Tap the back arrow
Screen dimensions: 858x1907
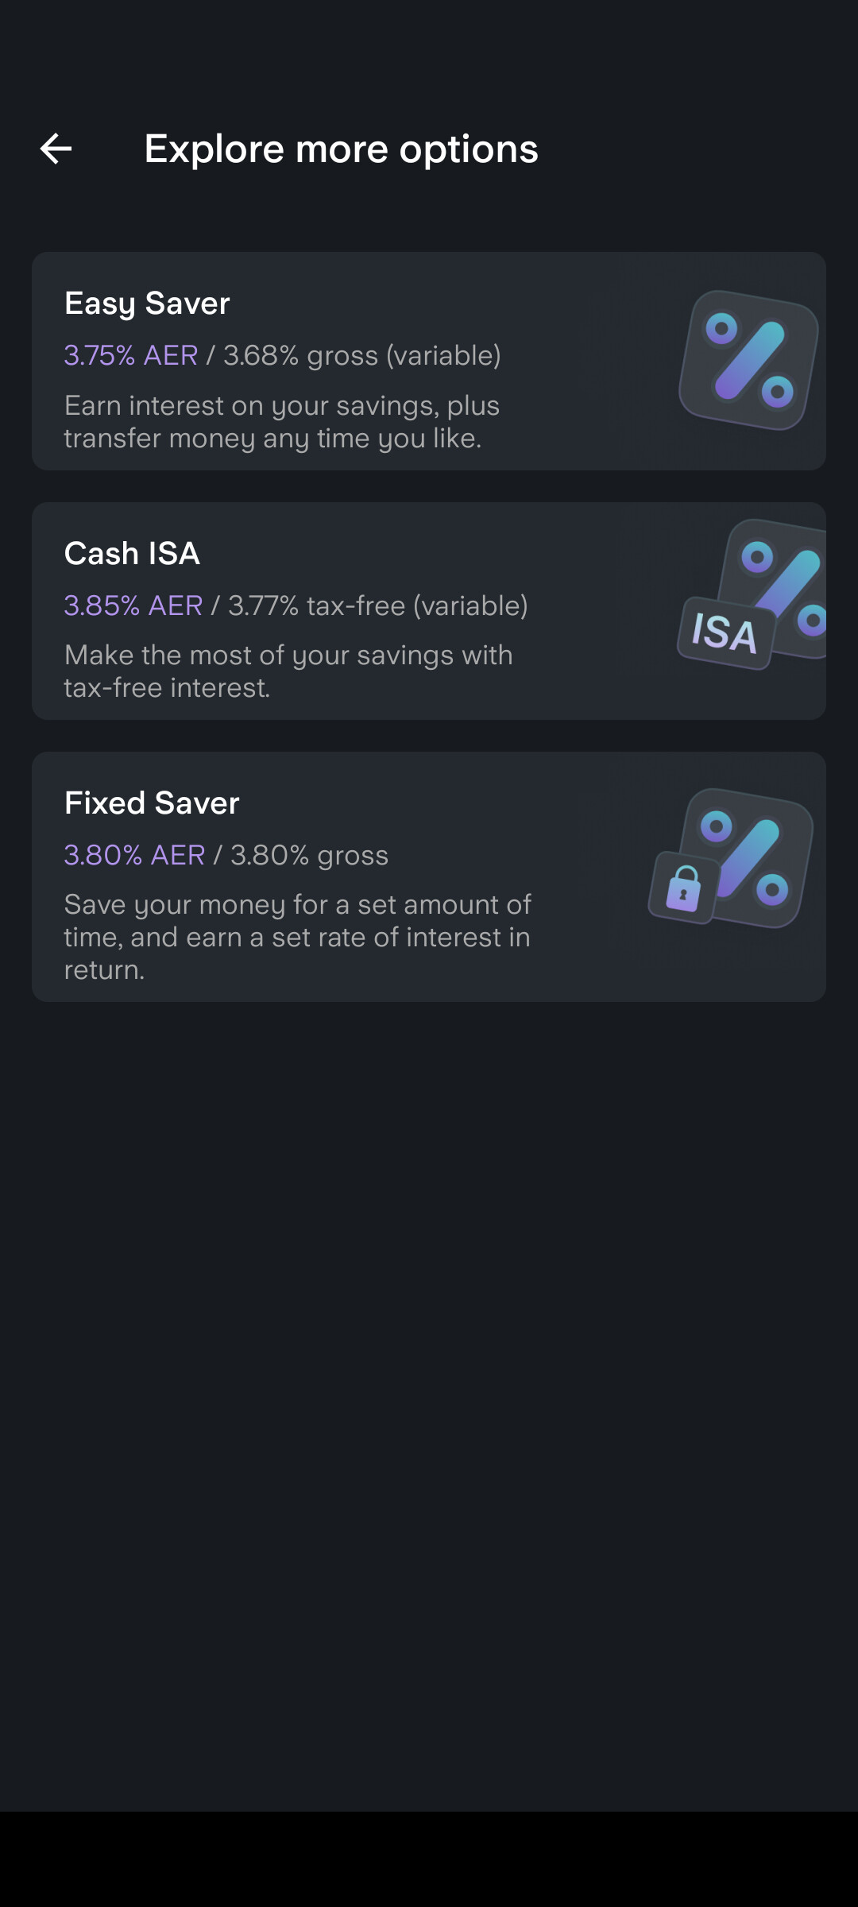click(x=56, y=149)
